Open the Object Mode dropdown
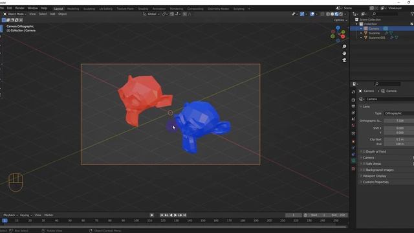This screenshot has height=233, width=414. click(x=15, y=14)
